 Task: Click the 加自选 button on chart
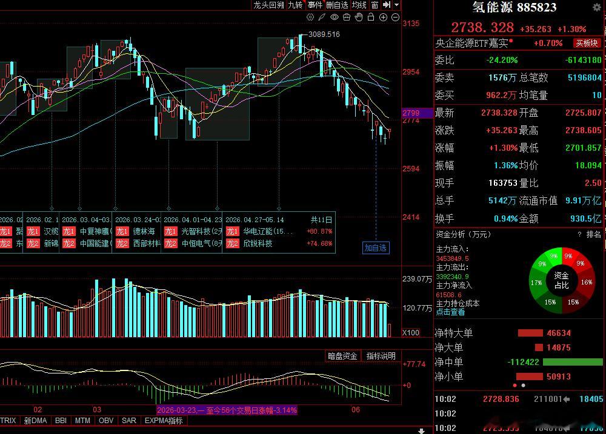[376, 248]
